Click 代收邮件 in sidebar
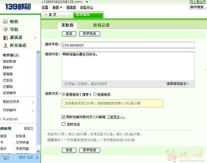This screenshot has width=207, height=163. (9, 110)
